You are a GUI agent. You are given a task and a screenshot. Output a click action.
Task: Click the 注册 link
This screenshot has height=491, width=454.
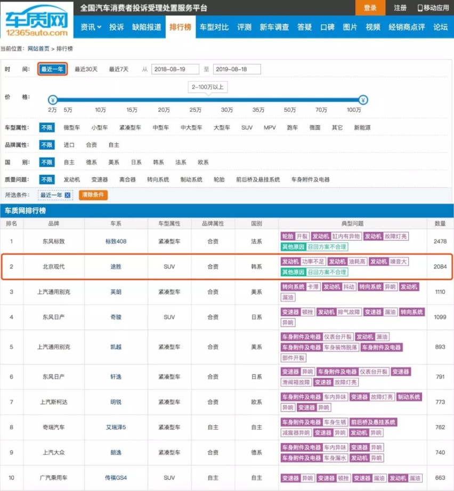(400, 8)
